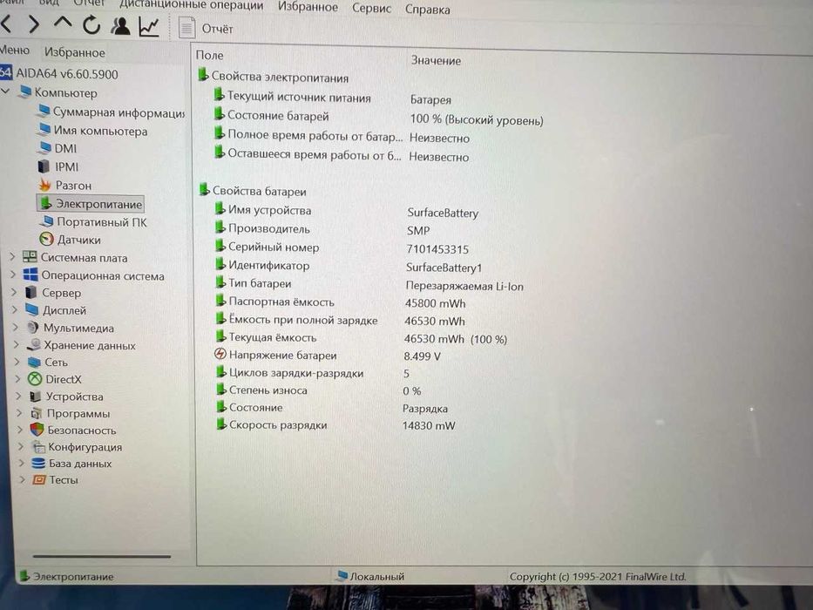Collapse the Компьютер tree branch
This screenshot has height=610, width=813.
(x=6, y=91)
